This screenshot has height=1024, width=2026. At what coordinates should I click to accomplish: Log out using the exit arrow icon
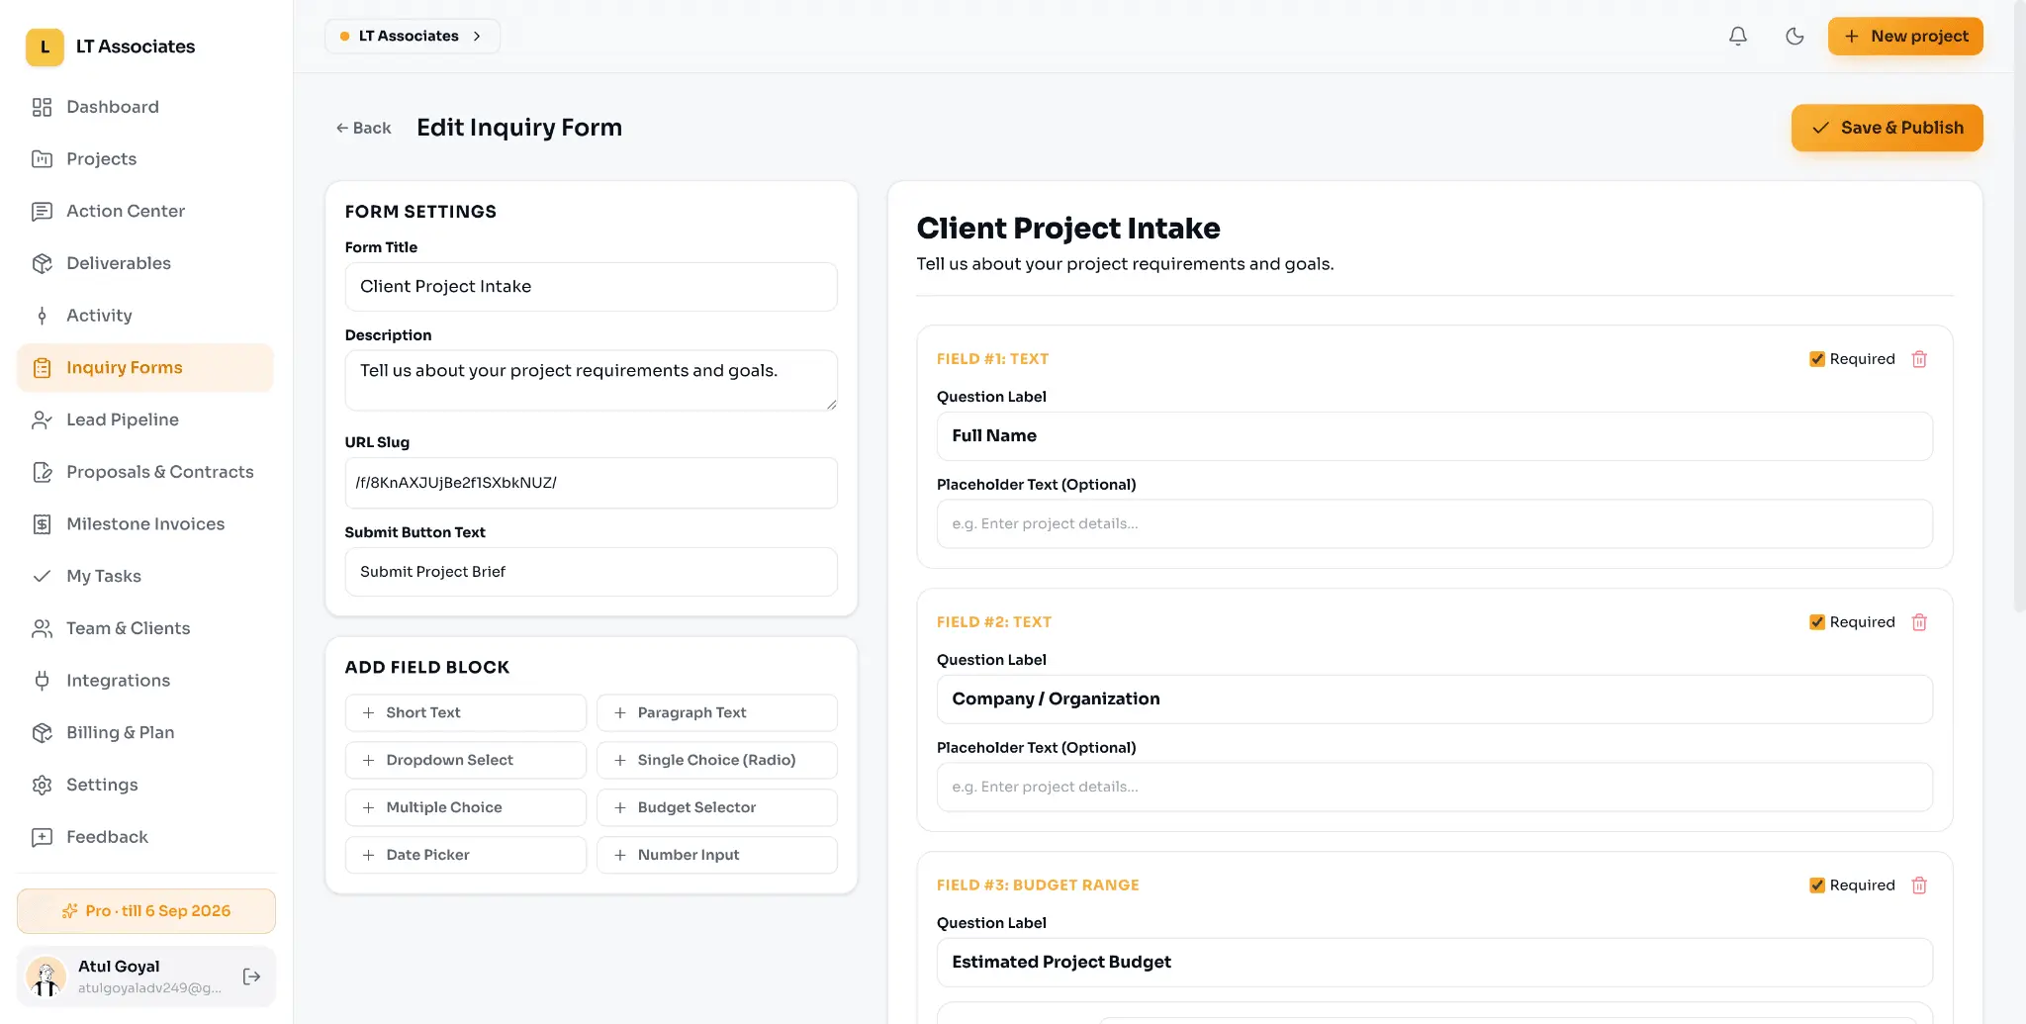tap(252, 977)
